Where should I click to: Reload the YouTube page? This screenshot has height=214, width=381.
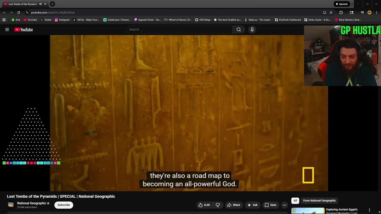pos(18,12)
